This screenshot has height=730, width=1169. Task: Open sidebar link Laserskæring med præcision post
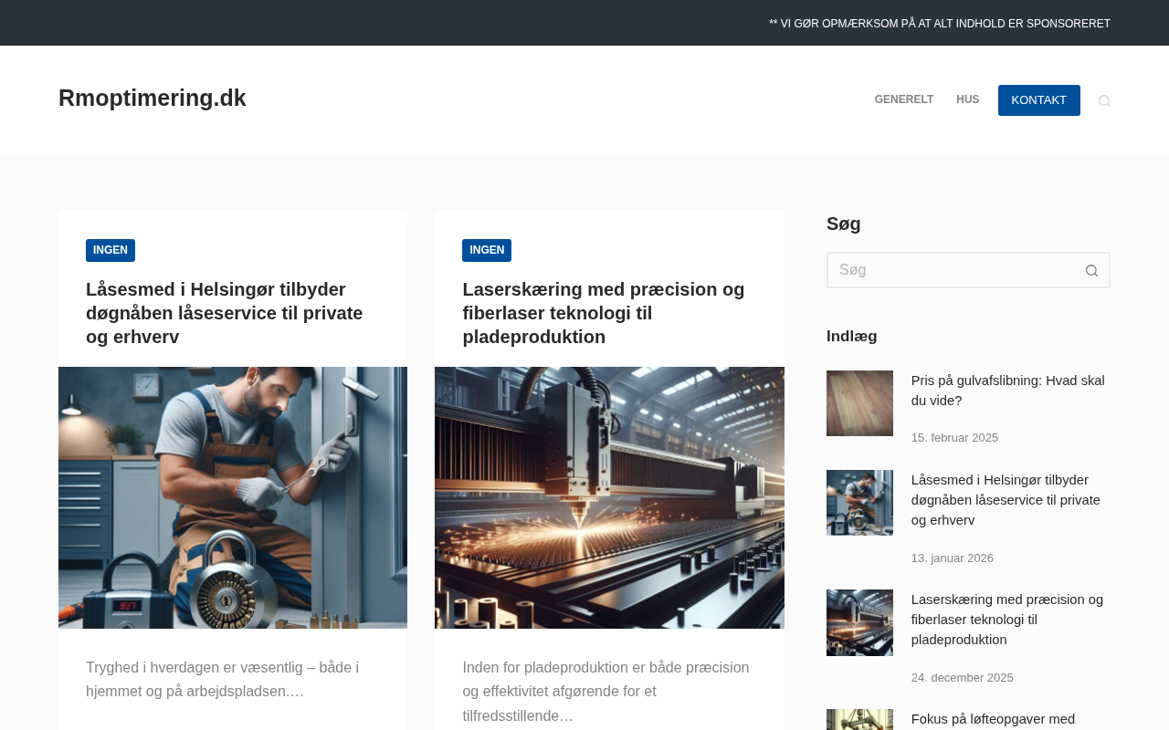coord(1007,620)
